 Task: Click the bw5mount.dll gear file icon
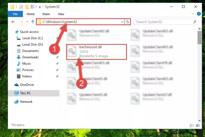pos(72,51)
